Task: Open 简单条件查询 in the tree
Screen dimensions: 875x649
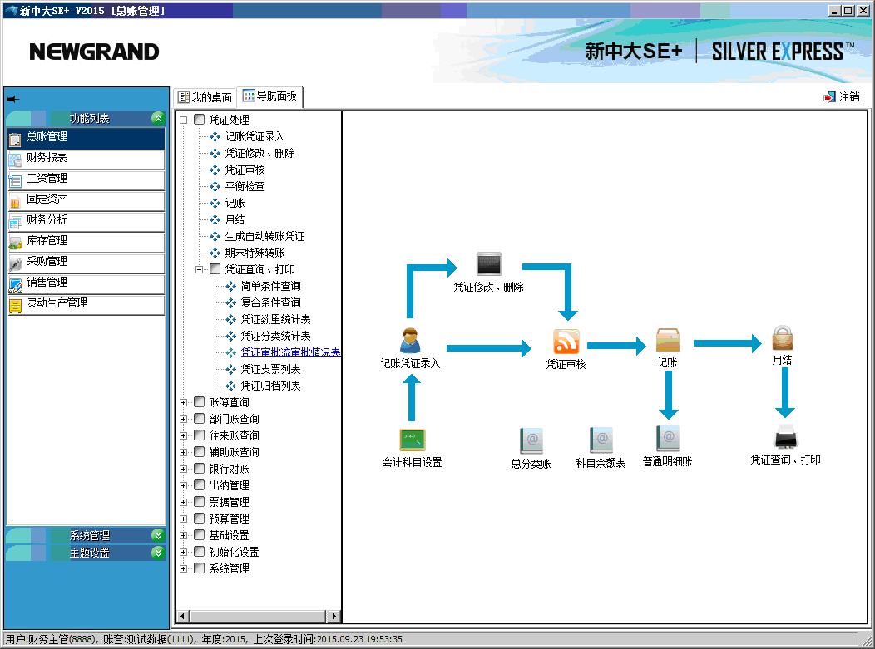Action: point(270,286)
